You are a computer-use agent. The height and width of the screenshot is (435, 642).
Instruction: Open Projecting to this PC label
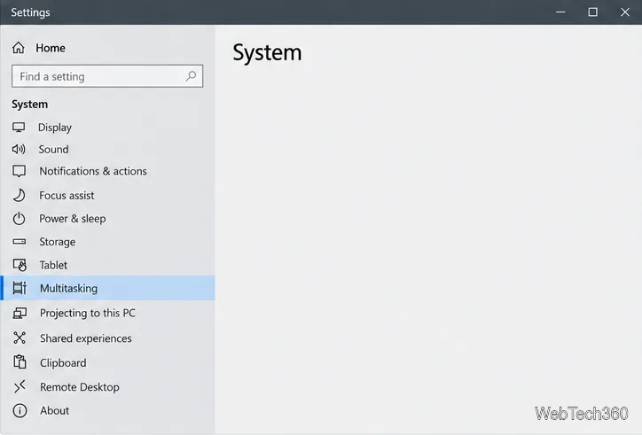pyautogui.click(x=88, y=313)
